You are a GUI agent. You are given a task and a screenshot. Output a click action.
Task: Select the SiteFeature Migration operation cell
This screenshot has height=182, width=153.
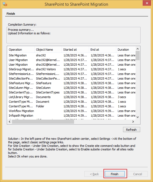tap(21, 83)
